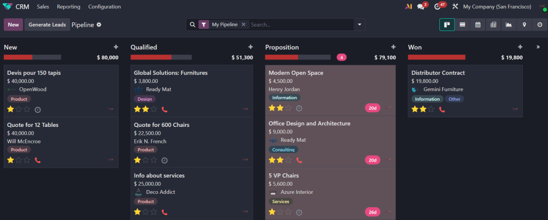Click Consulting tag on Office Design card
This screenshot has width=548, height=220.
point(283,149)
